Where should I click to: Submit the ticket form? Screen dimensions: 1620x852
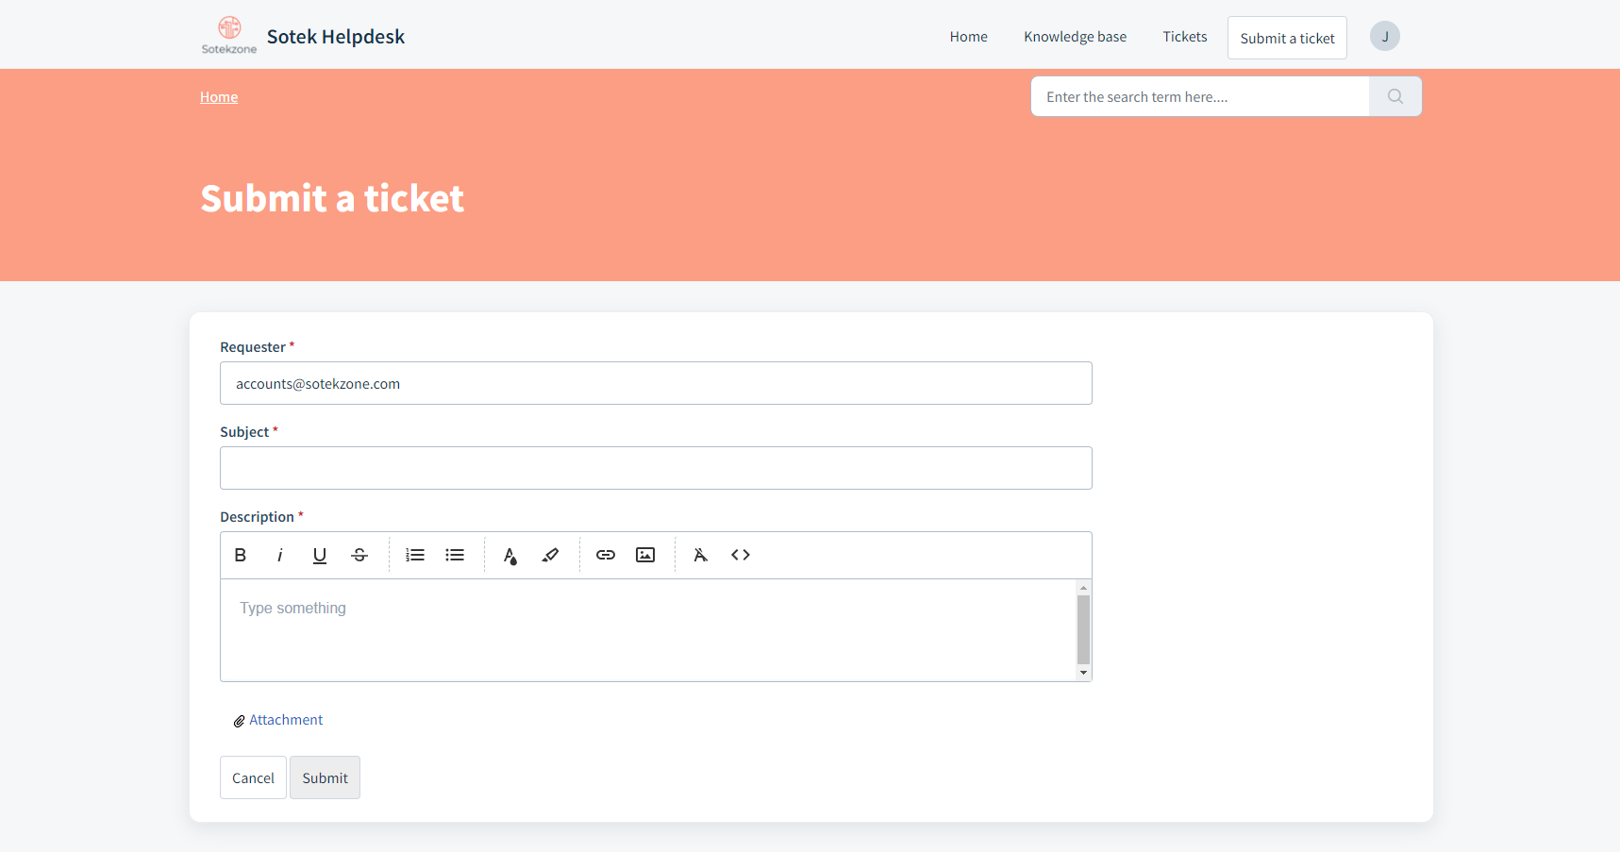coord(325,777)
